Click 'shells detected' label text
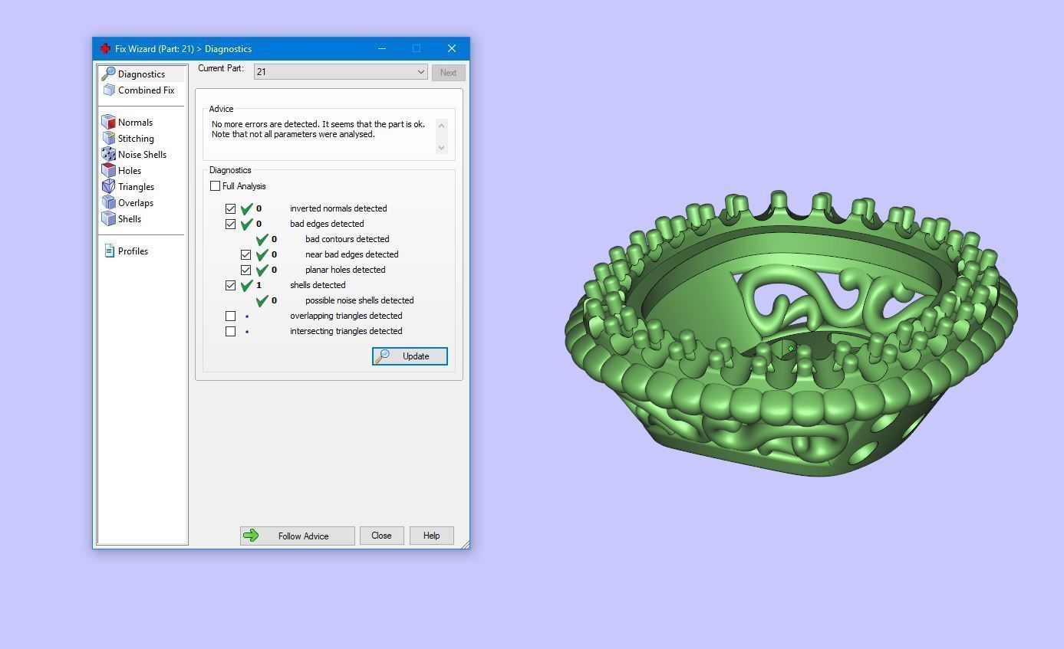The image size is (1064, 649). point(318,285)
